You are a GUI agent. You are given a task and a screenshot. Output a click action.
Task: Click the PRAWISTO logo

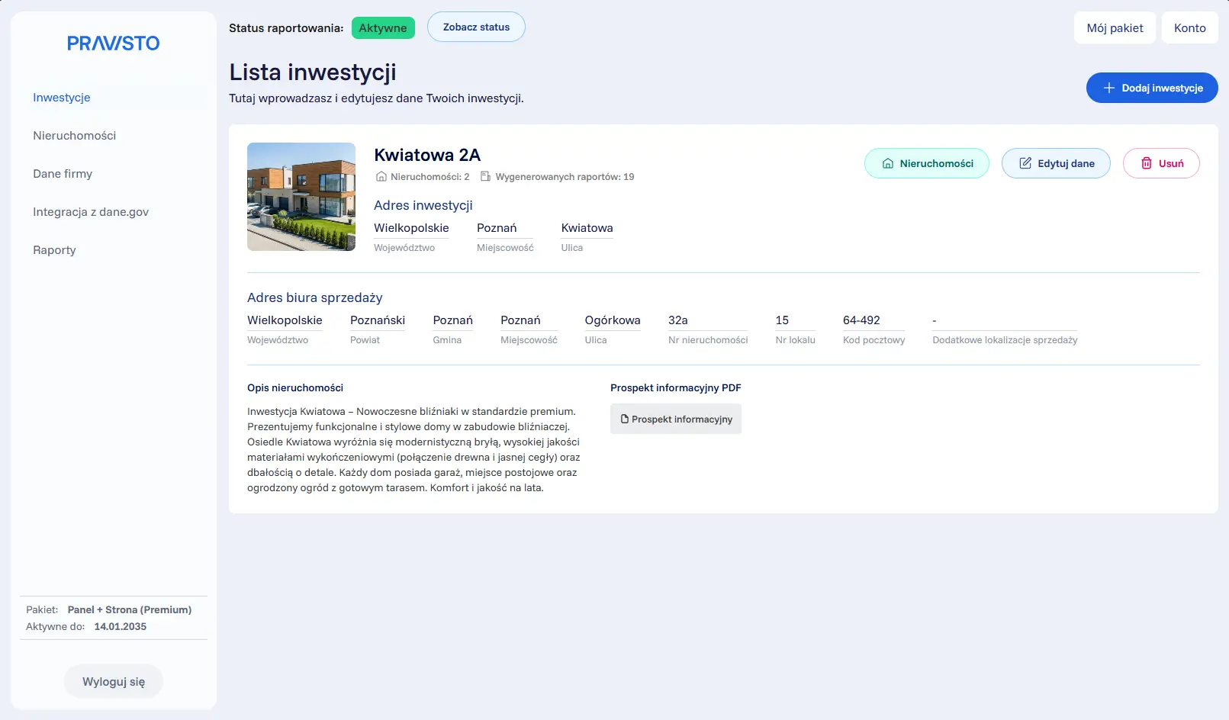pyautogui.click(x=113, y=43)
